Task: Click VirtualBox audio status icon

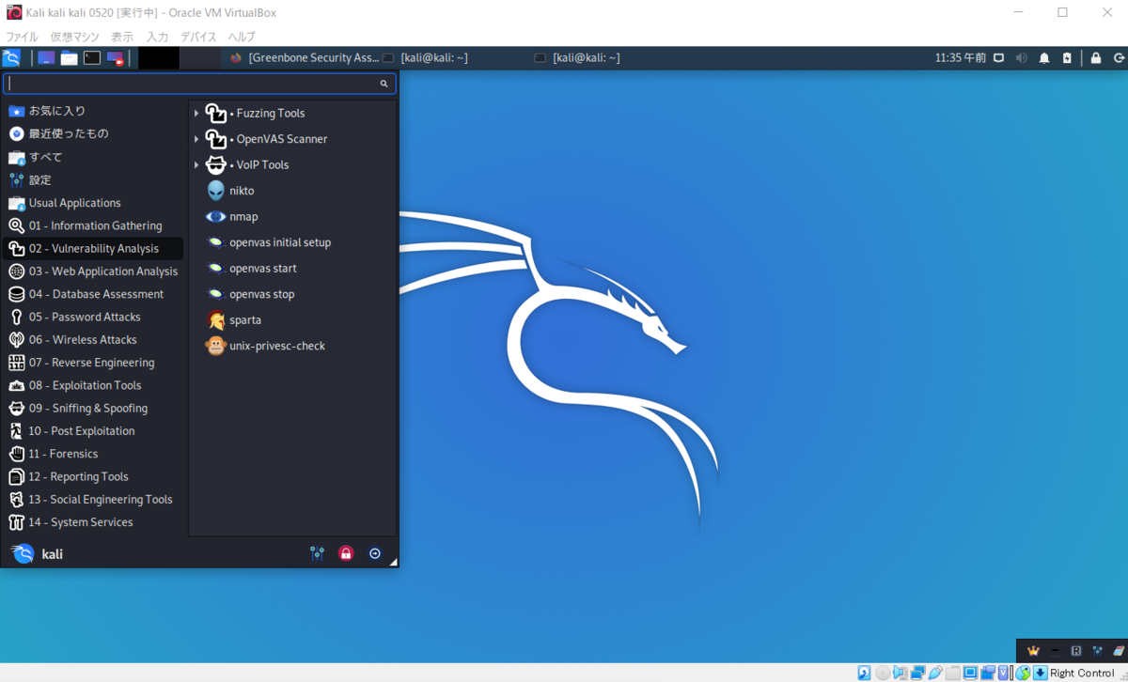Action: [x=900, y=673]
